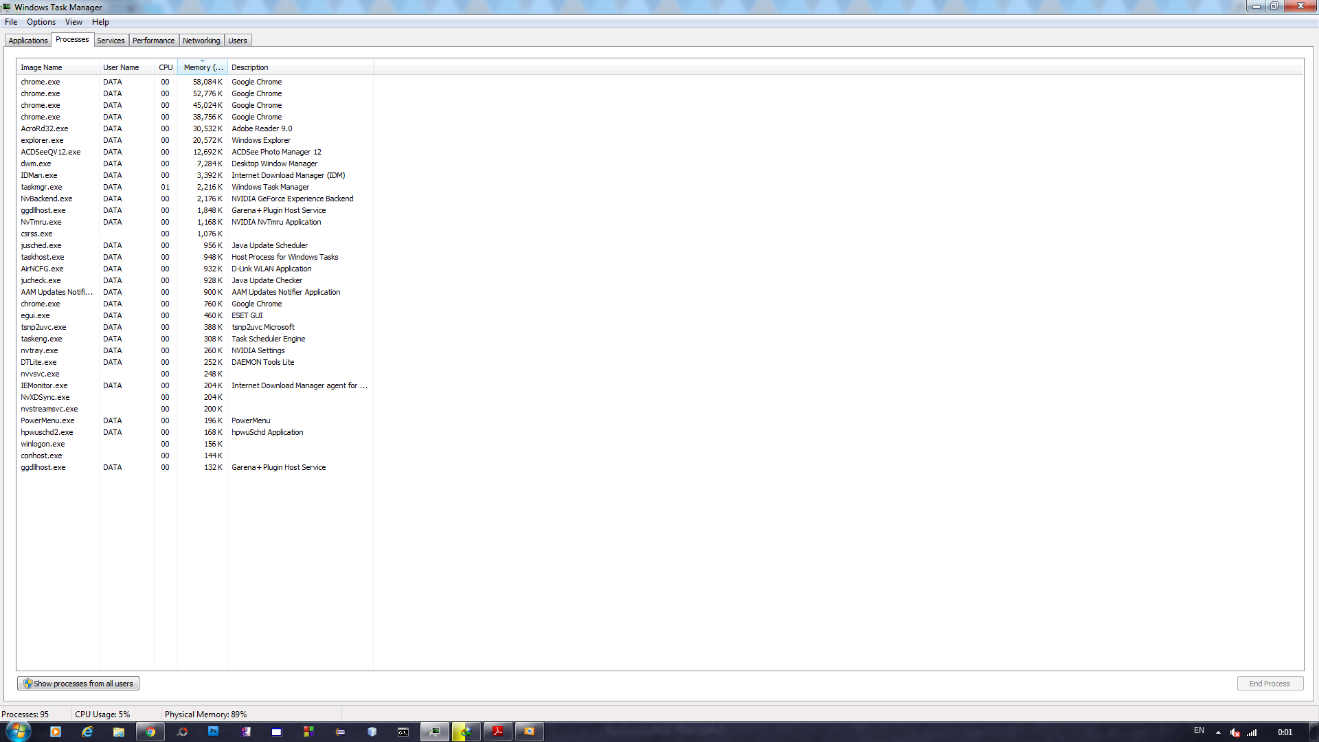Click the Task Manager title bar icon
Screen dimensions: 1319x742
(6, 7)
